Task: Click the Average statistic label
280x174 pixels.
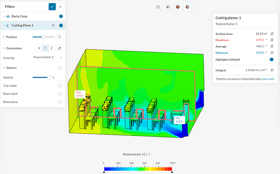Action: 221,46
